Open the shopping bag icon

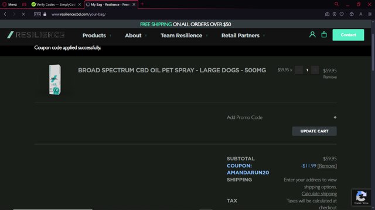(324, 34)
